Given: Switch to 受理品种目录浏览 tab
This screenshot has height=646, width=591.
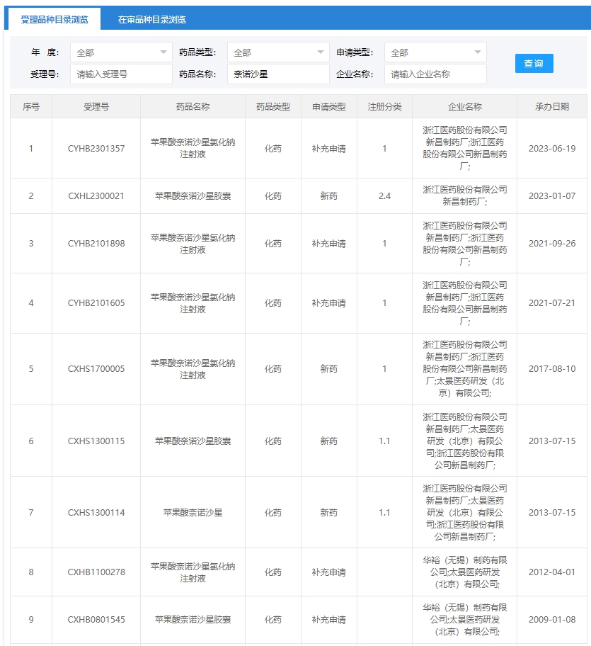Looking at the screenshot, I should 54,19.
